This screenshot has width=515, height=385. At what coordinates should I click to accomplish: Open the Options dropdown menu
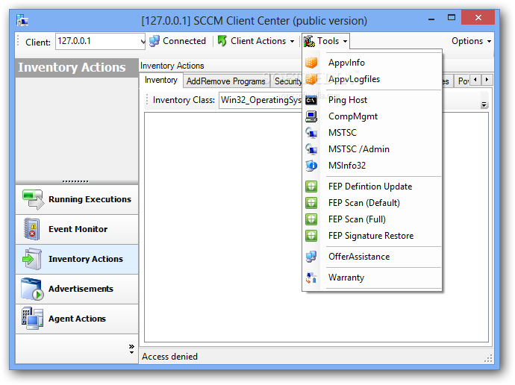471,41
